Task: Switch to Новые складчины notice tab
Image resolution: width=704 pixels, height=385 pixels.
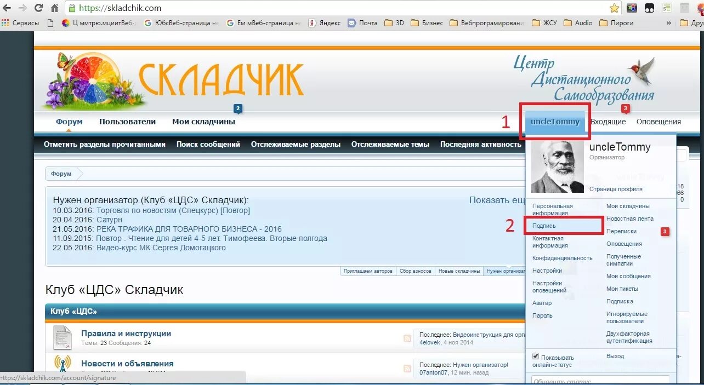Action: point(459,271)
